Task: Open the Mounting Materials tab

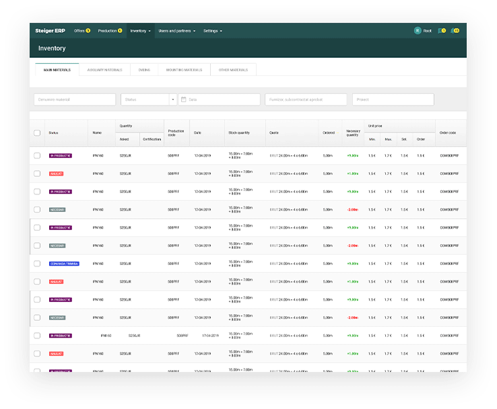Action: click(184, 69)
